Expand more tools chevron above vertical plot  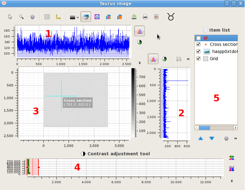[x=188, y=59]
